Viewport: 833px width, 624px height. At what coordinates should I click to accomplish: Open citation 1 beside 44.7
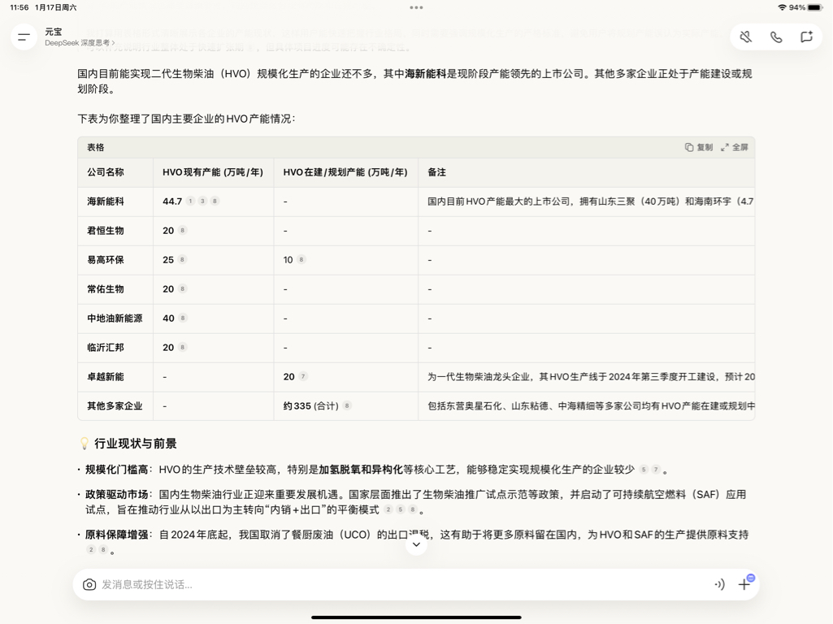191,201
